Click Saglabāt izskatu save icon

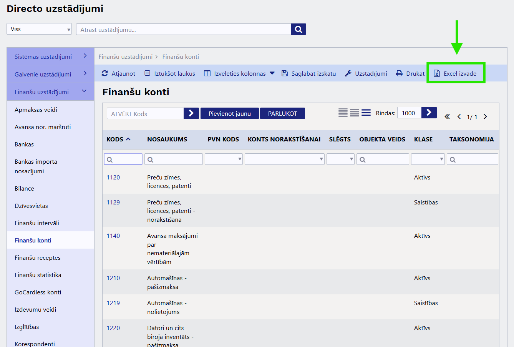coord(285,73)
